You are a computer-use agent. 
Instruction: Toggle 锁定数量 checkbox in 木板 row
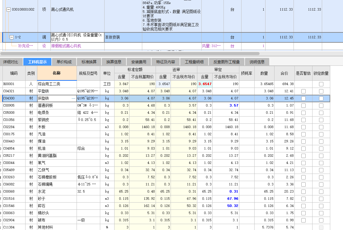[321, 127]
